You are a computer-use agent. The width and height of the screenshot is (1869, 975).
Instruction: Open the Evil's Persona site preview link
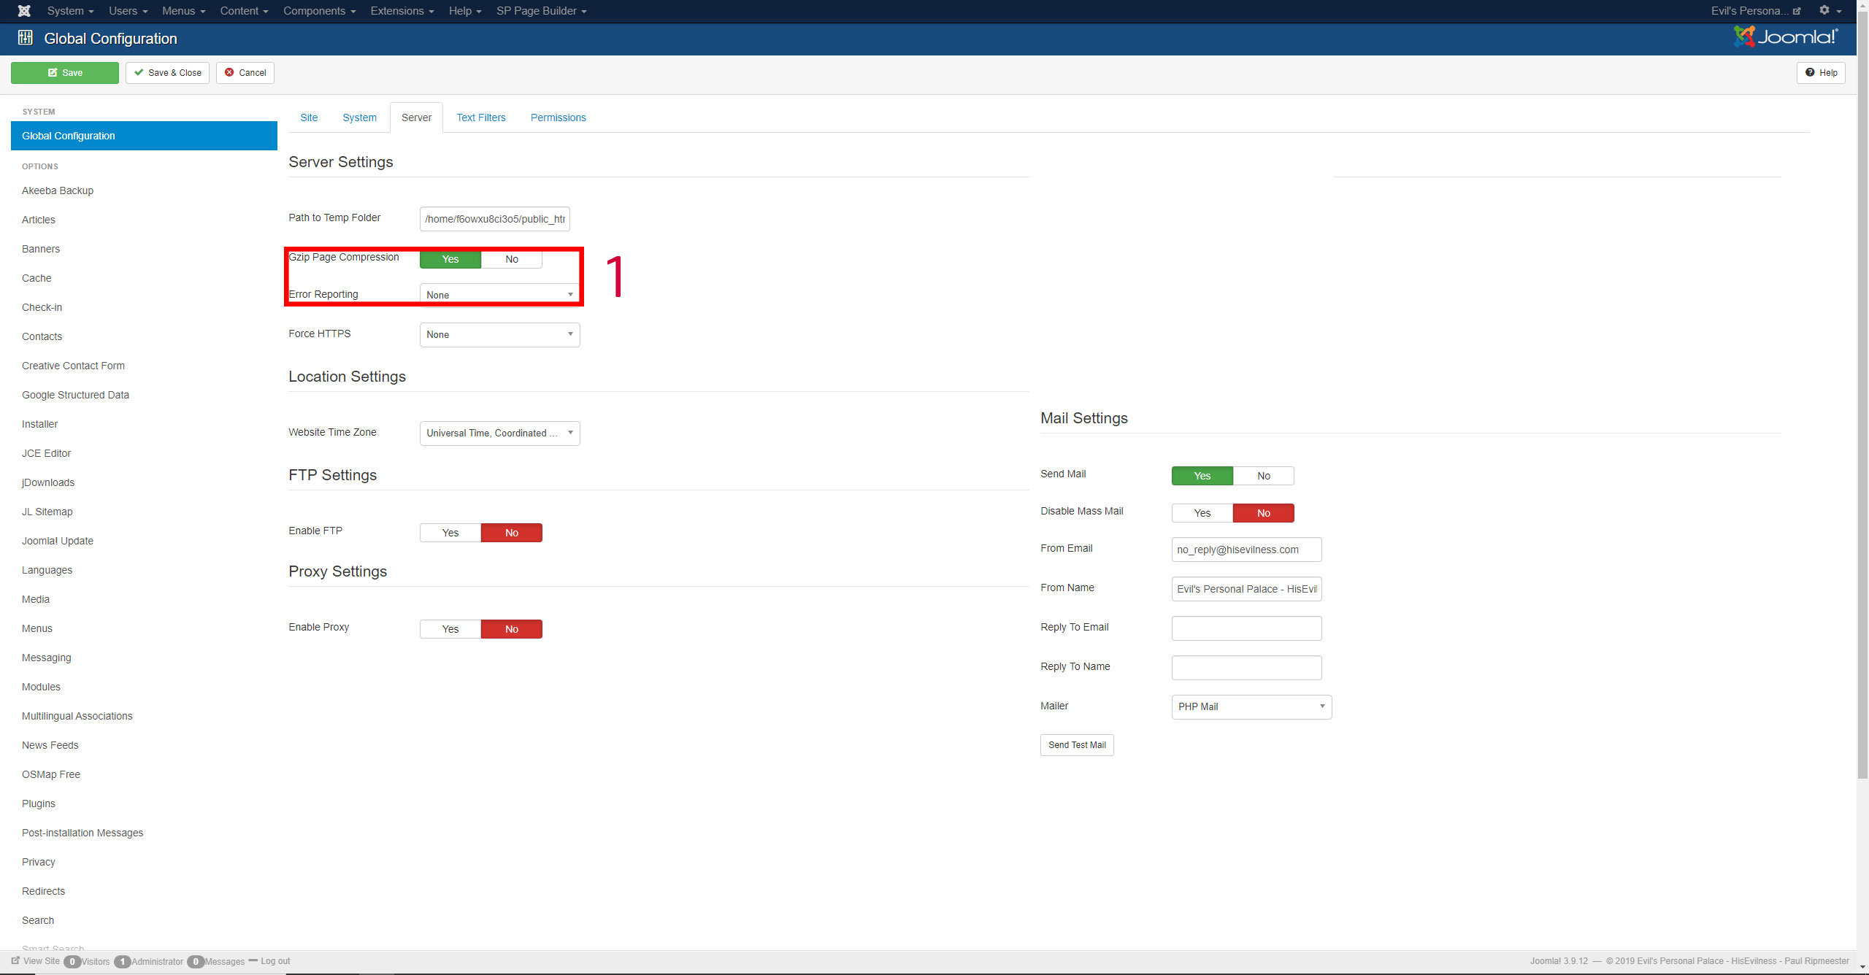click(1755, 11)
